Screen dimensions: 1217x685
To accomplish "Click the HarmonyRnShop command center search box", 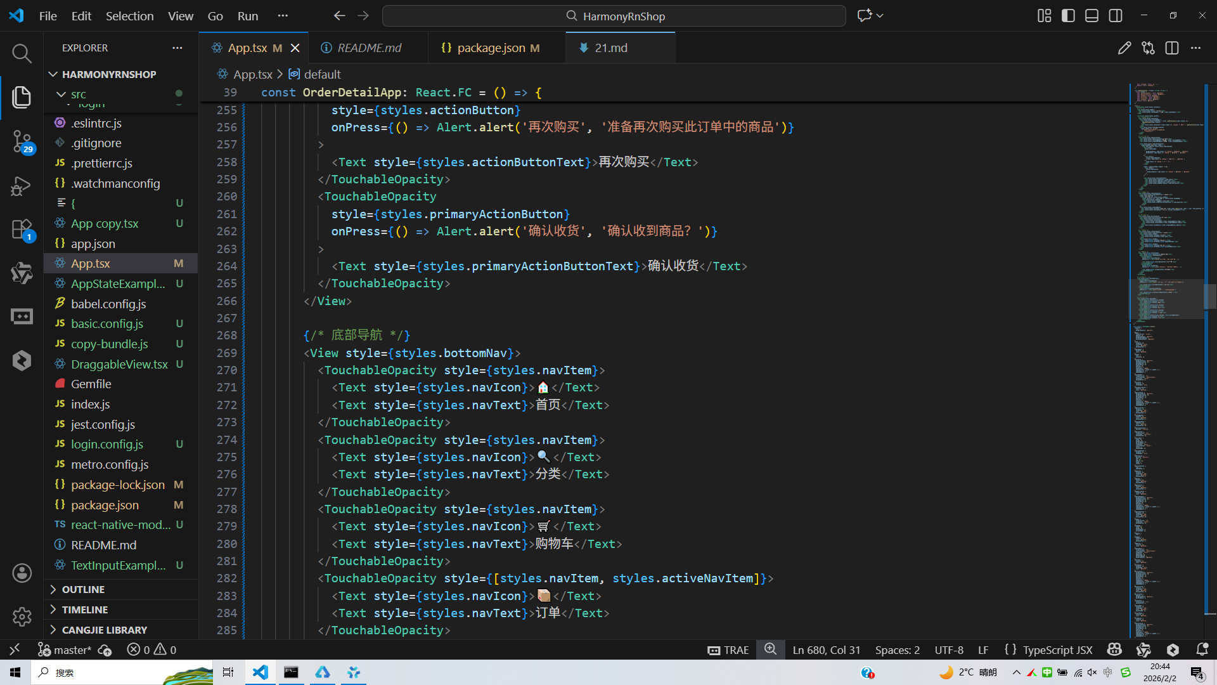I will coord(614,16).
